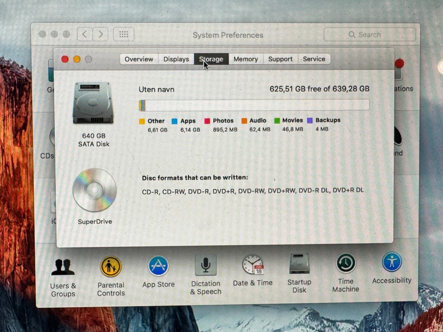
Task: Click the red Photos legend swatch
Action: pyautogui.click(x=207, y=121)
